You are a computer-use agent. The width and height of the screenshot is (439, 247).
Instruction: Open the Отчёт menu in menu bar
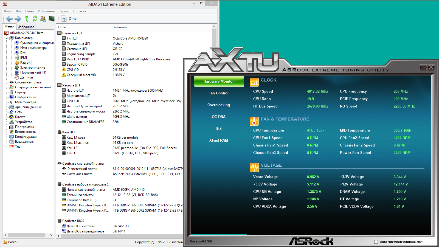pyautogui.click(x=30, y=11)
